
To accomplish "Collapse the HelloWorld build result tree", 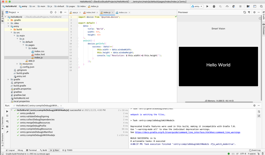I will coord(12,110).
